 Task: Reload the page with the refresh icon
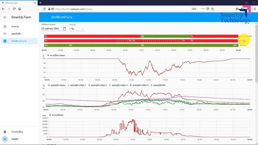coord(15,9)
